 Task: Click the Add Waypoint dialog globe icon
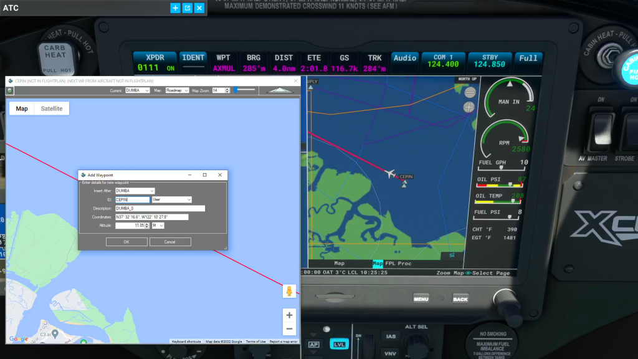pos(83,175)
